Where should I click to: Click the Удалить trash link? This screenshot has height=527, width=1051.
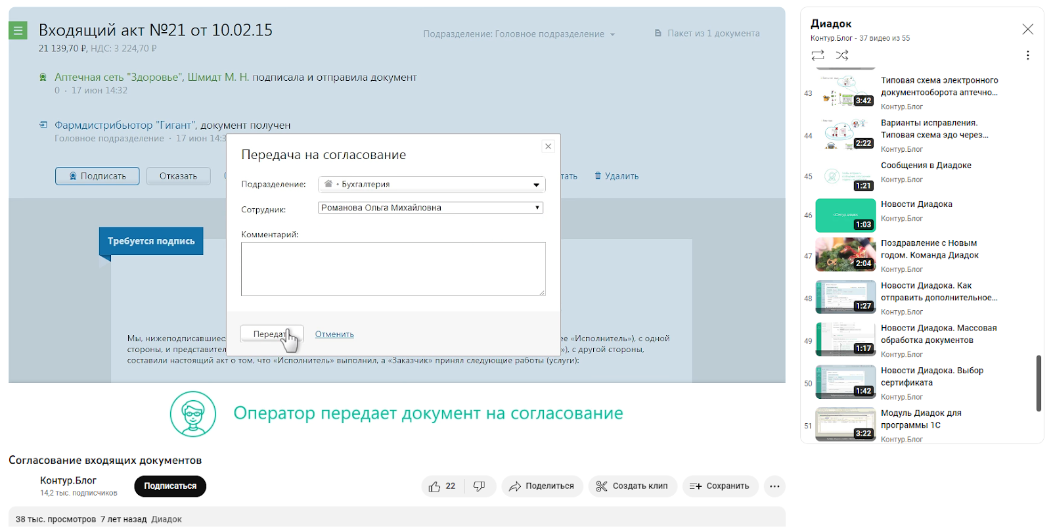click(616, 176)
